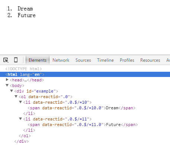Collapse the div id example node

[x=12, y=91]
